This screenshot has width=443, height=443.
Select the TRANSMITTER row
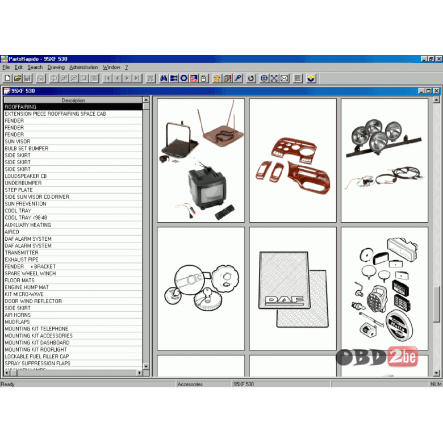[73, 253]
